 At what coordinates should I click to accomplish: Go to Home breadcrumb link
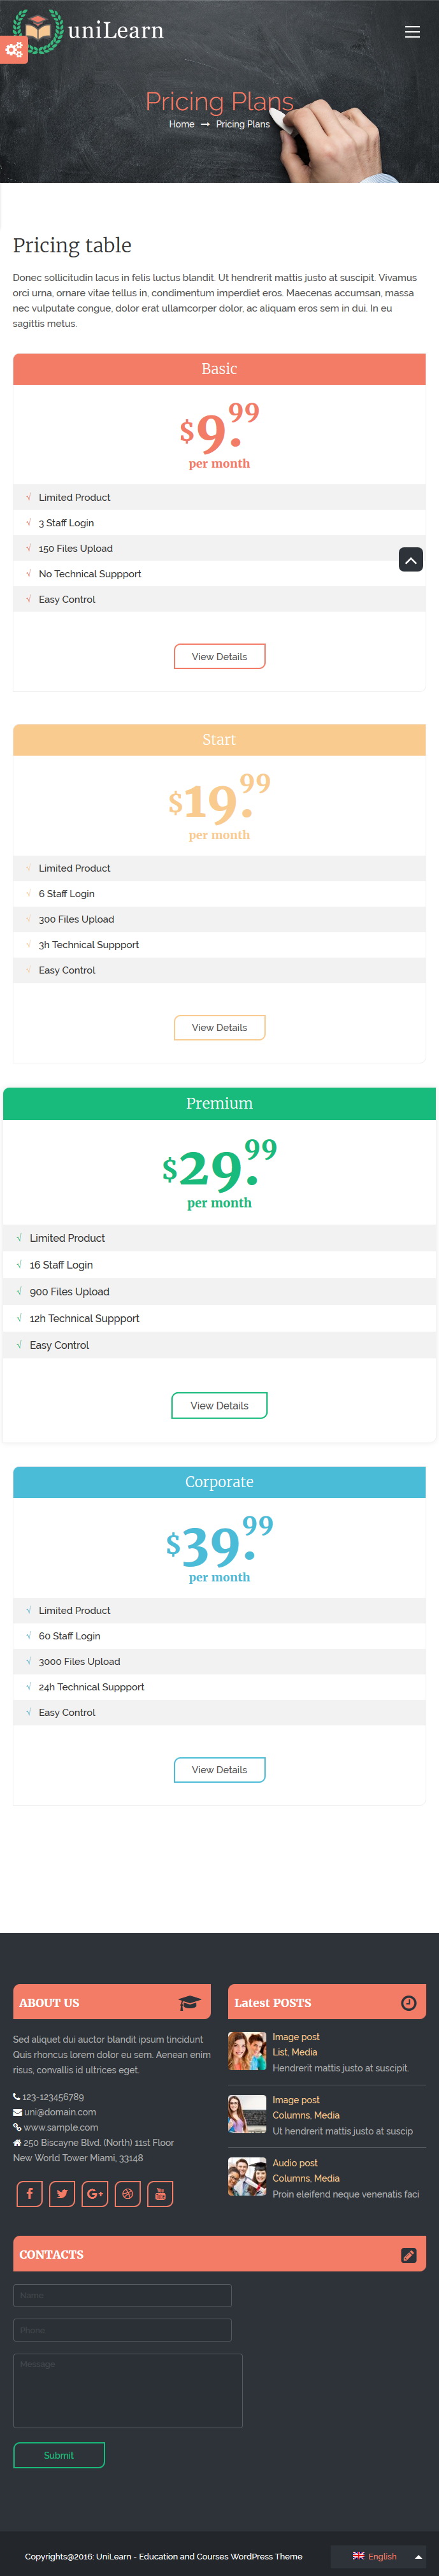pyautogui.click(x=181, y=124)
